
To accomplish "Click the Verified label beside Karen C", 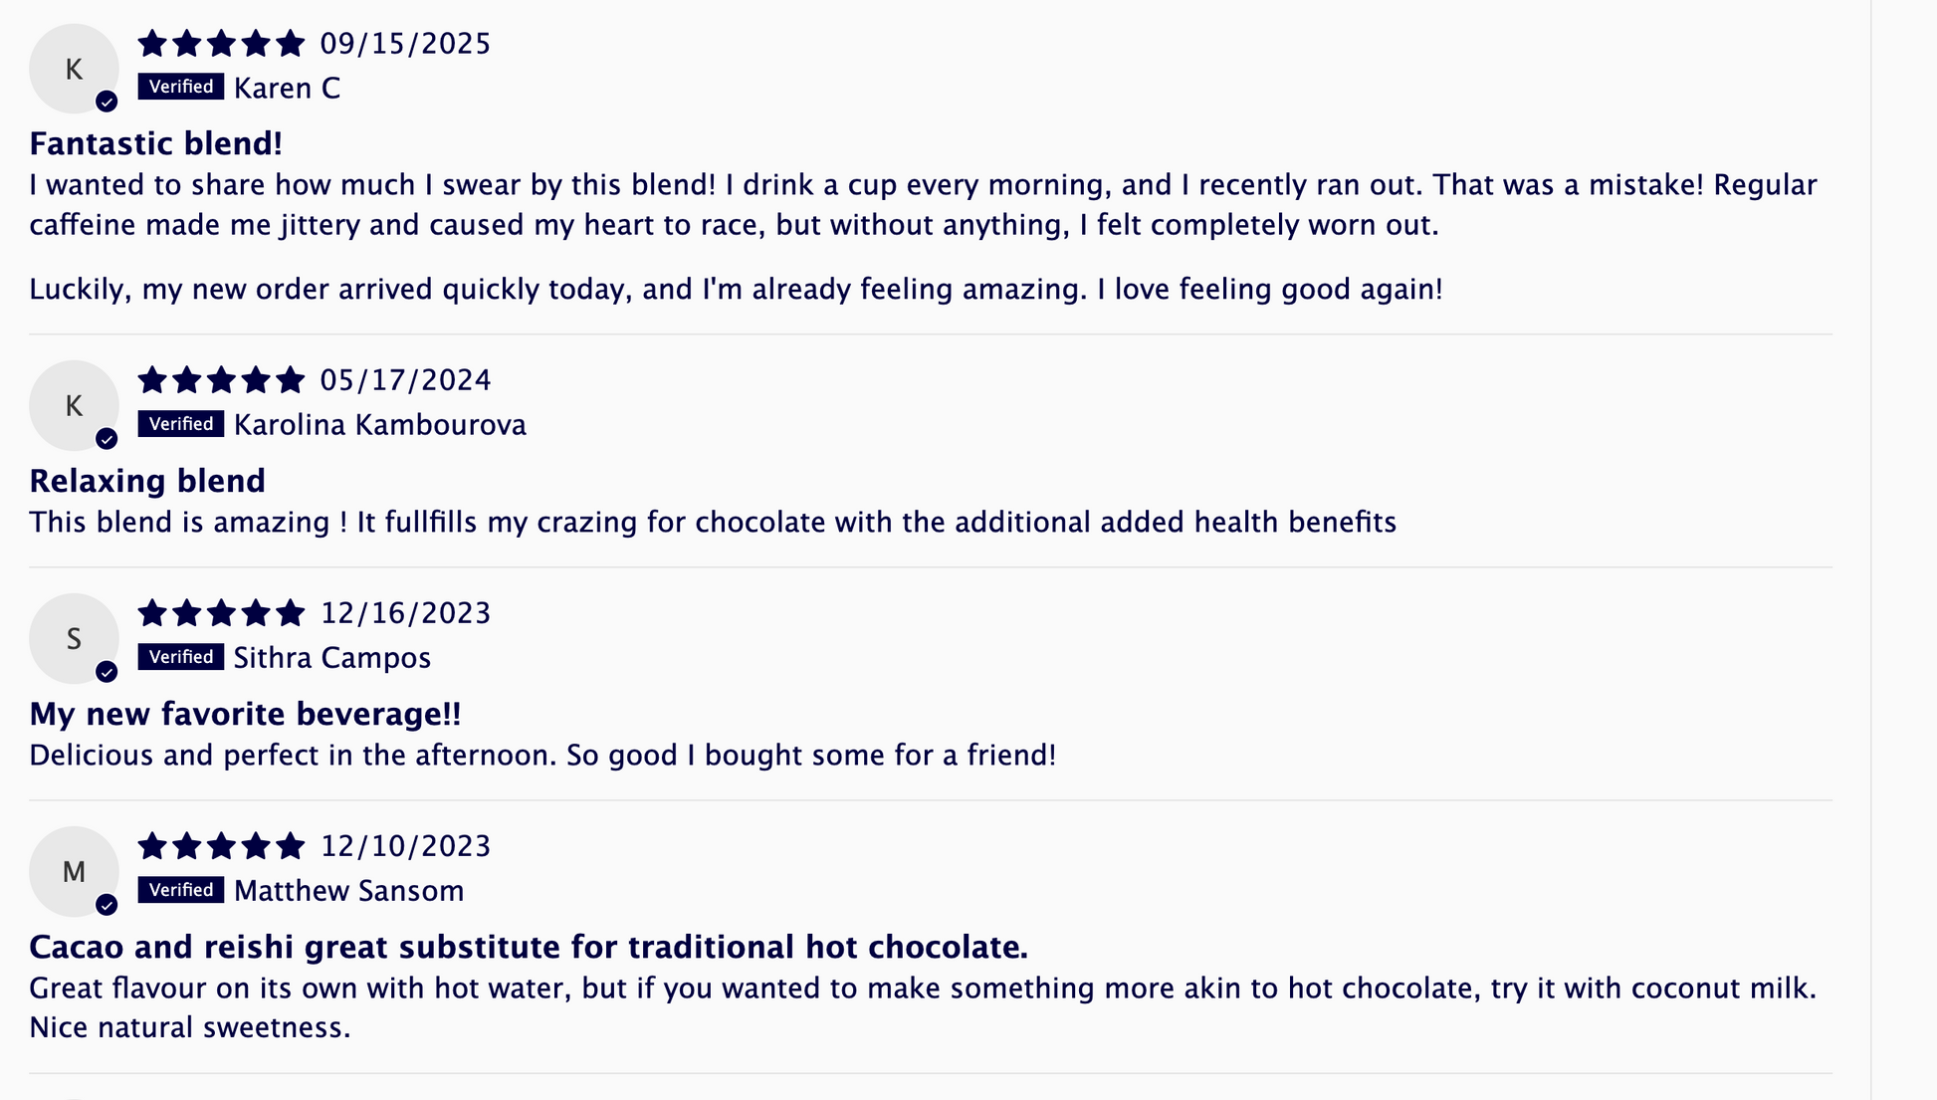I will click(x=180, y=87).
